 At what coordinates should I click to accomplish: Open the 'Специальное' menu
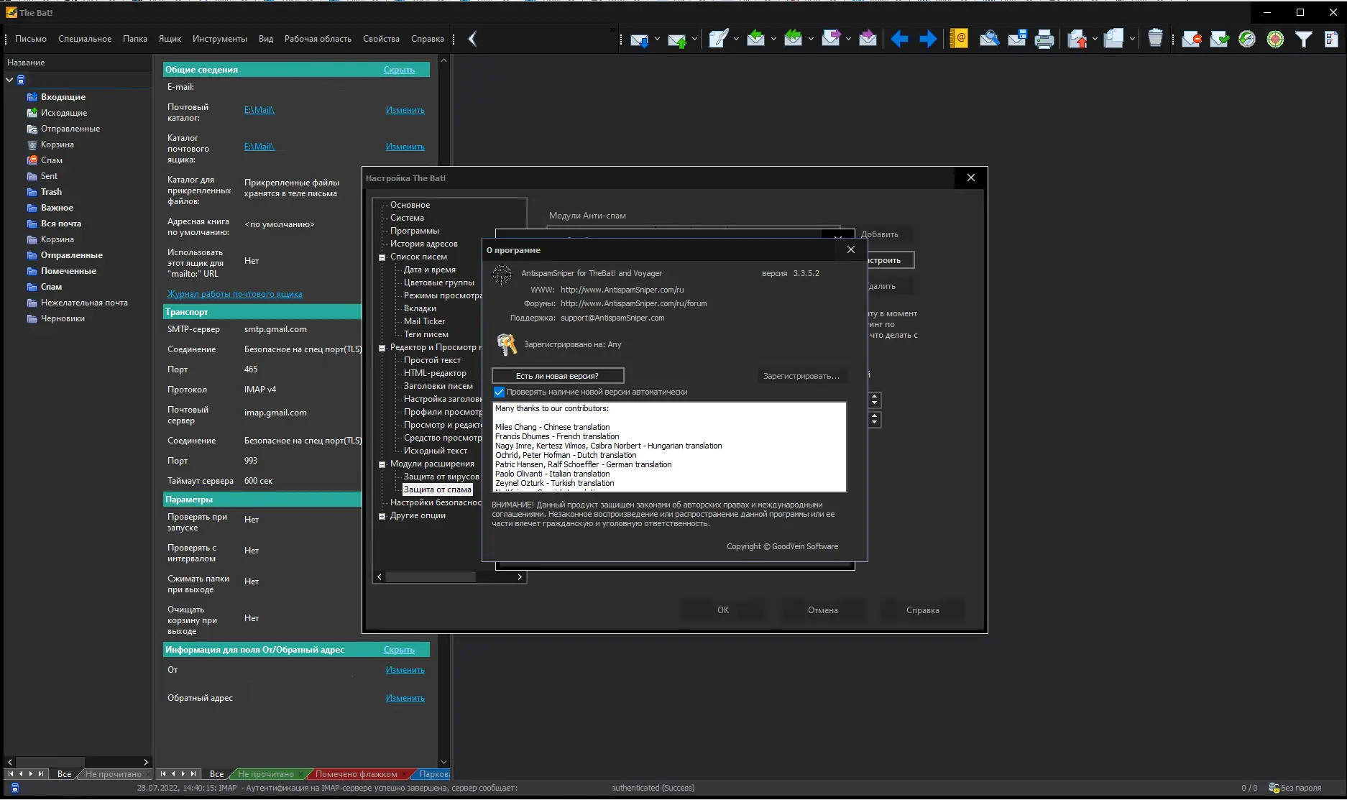85,39
